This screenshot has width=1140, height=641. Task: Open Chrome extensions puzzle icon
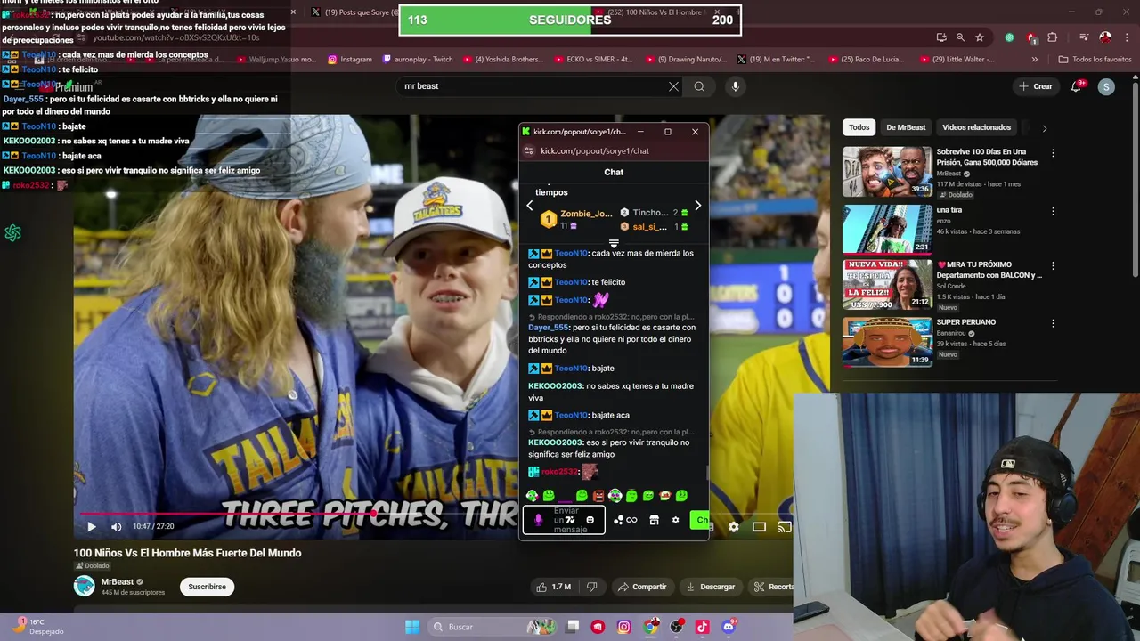point(1053,37)
